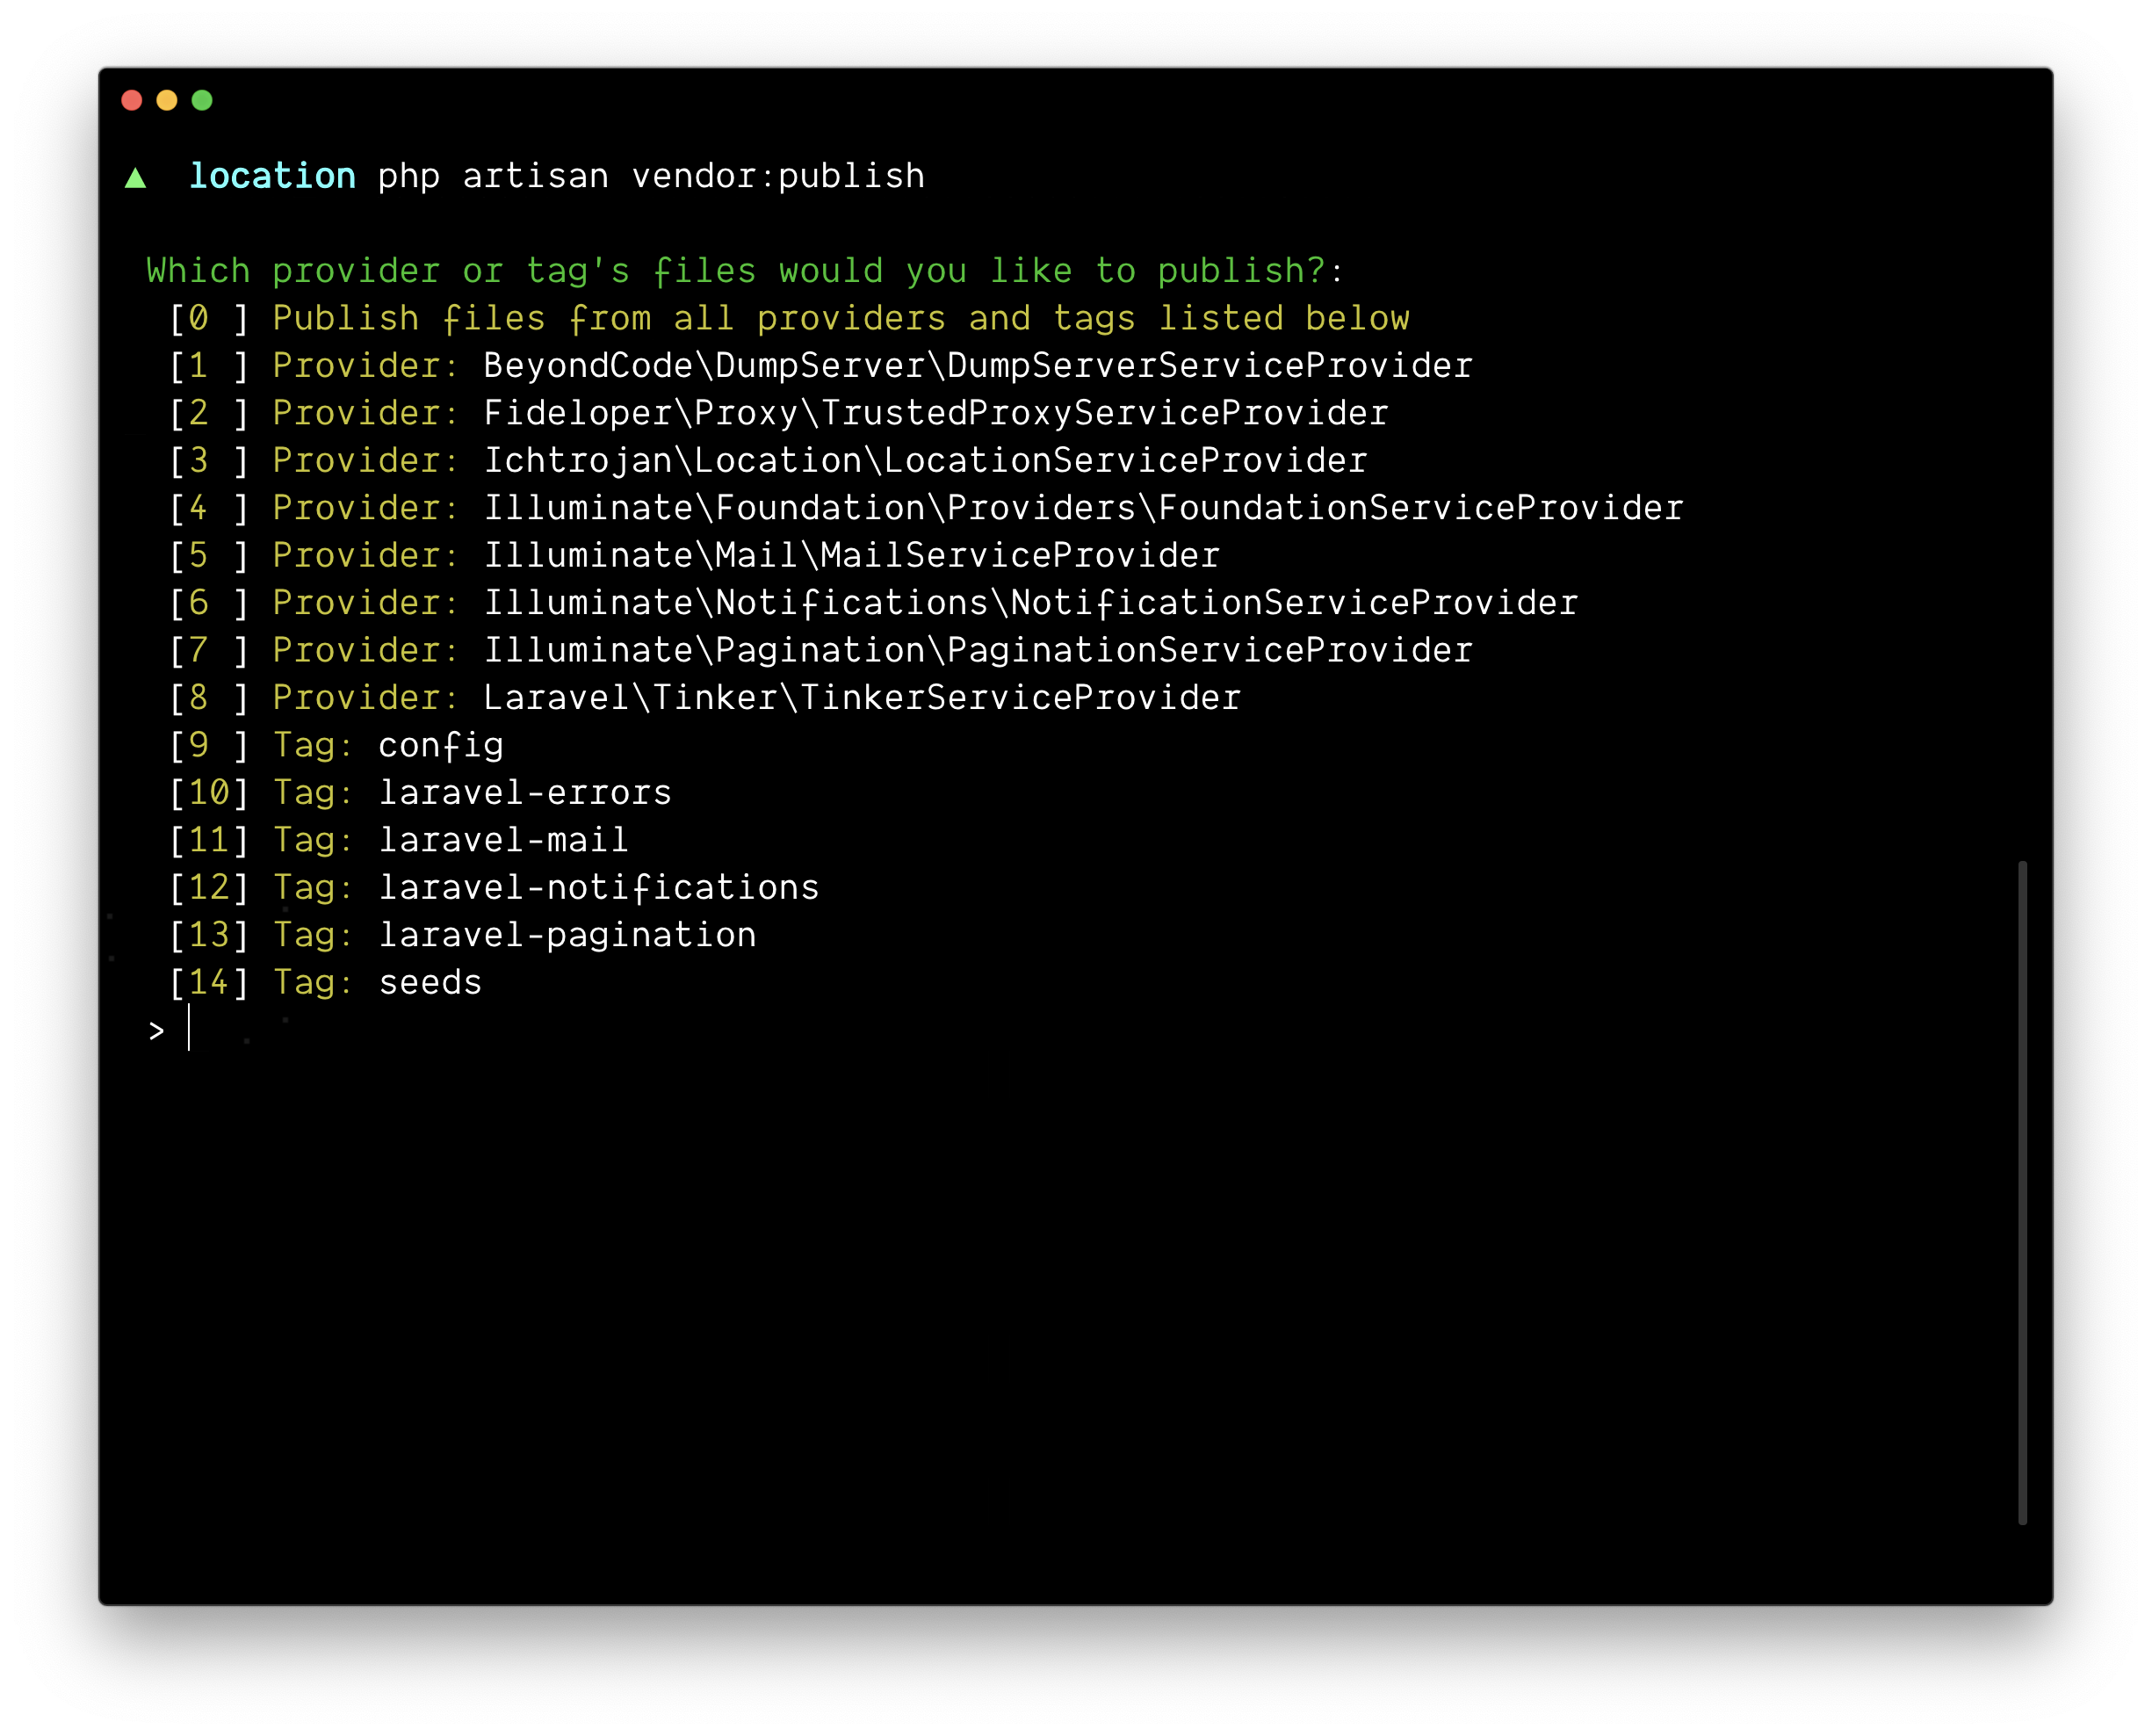Click the 'location' directory name in prompt
The image size is (2152, 1736).
pyautogui.click(x=272, y=176)
